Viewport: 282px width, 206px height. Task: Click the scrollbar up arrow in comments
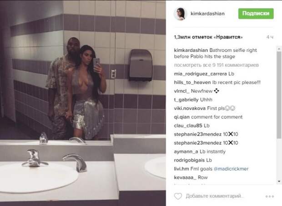click(279, 49)
